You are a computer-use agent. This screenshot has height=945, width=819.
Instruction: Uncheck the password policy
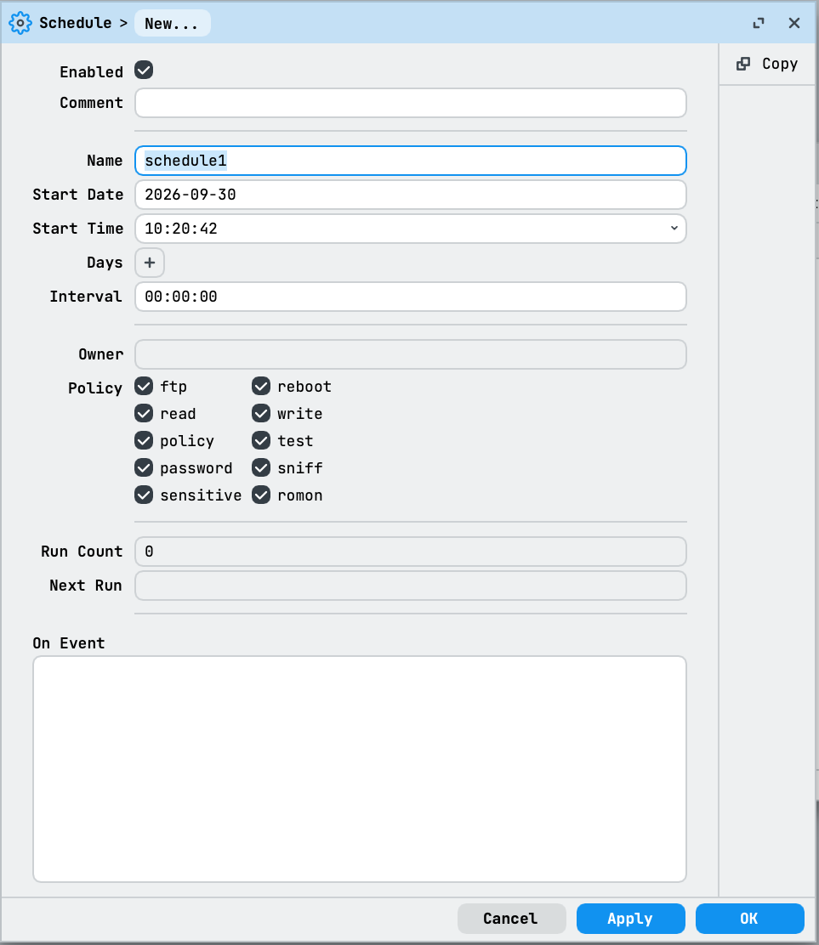click(144, 467)
